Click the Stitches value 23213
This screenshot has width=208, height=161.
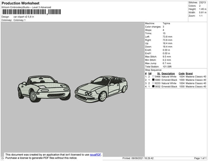(x=203, y=2)
